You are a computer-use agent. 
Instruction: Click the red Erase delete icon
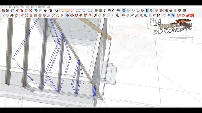point(31,10)
